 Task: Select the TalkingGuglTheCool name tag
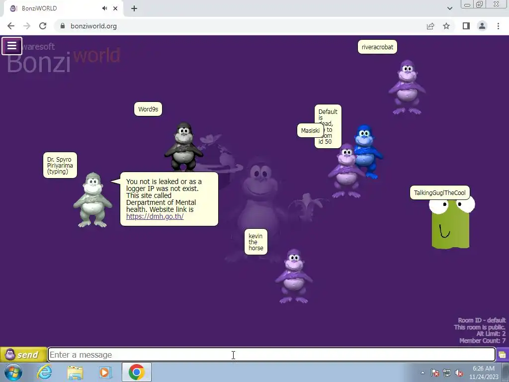[x=440, y=192]
